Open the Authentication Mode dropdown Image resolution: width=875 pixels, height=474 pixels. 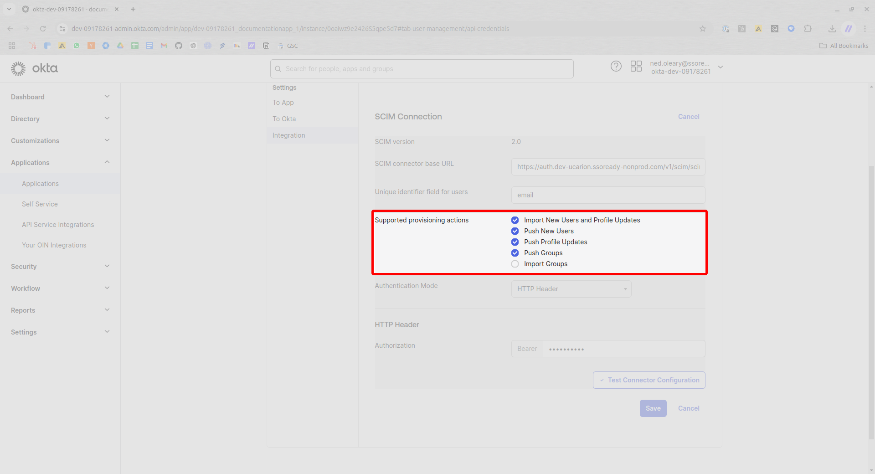pyautogui.click(x=571, y=289)
